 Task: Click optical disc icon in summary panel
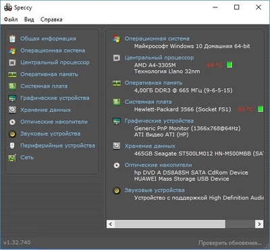[117, 165]
